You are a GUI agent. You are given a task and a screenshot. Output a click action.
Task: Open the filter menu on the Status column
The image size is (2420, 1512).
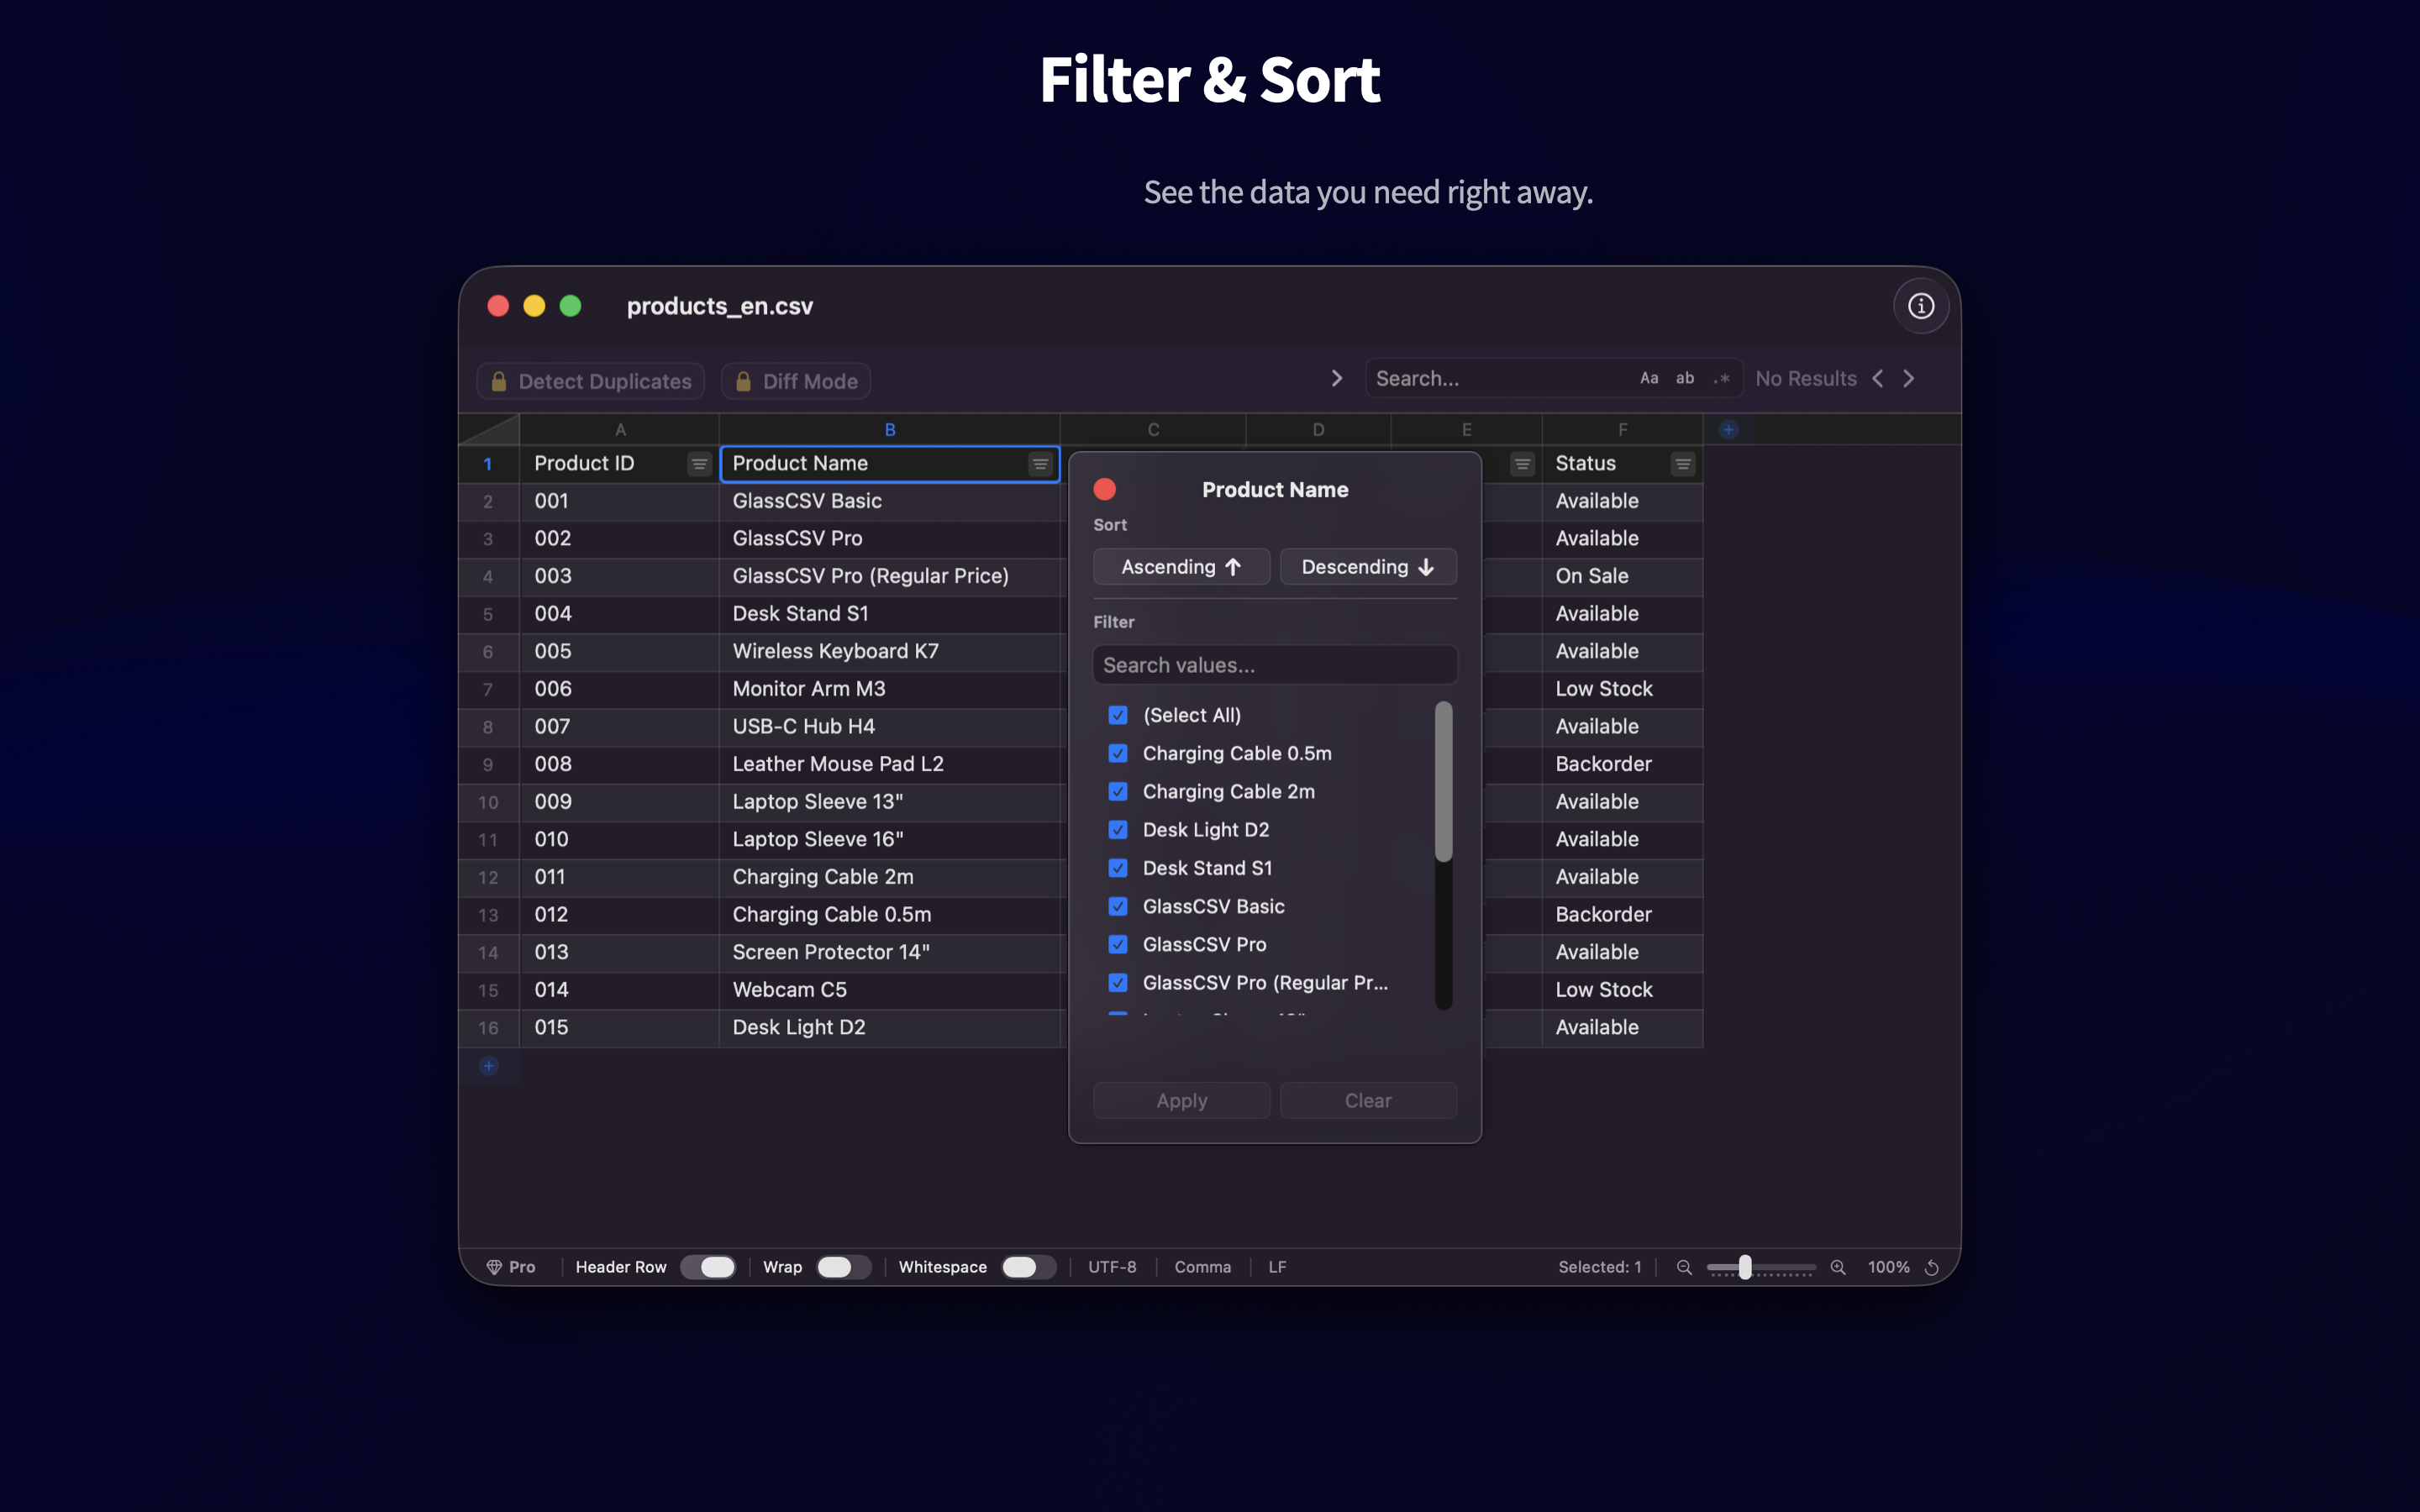pos(1683,463)
